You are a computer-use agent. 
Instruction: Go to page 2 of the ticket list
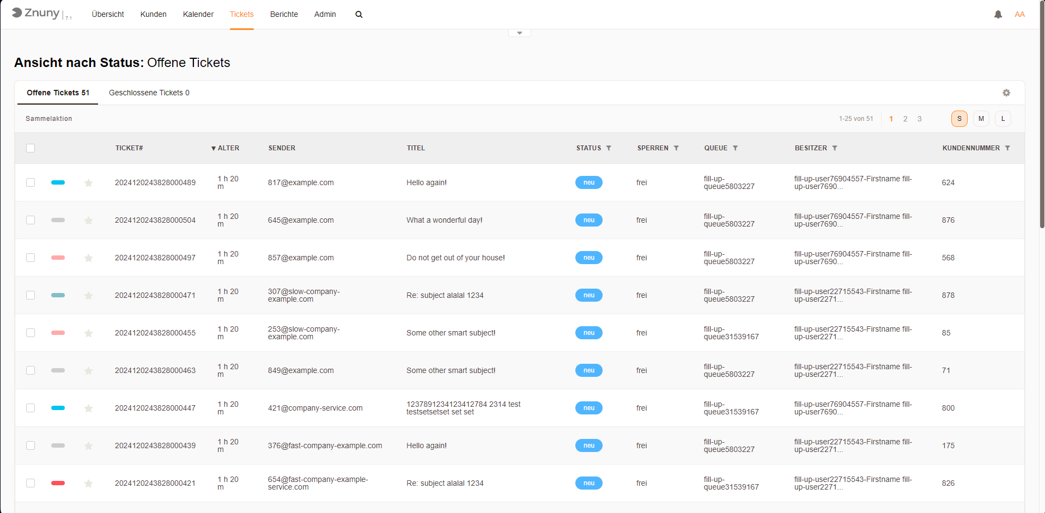905,119
